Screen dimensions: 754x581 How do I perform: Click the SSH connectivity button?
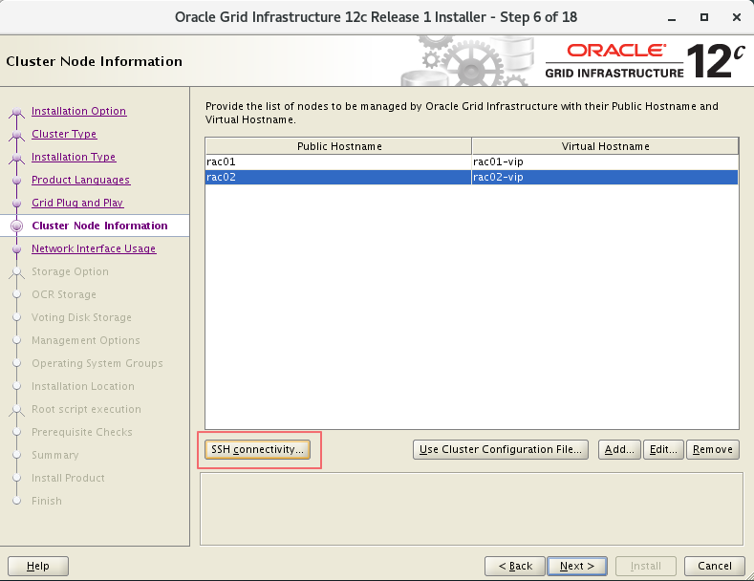[x=258, y=449]
